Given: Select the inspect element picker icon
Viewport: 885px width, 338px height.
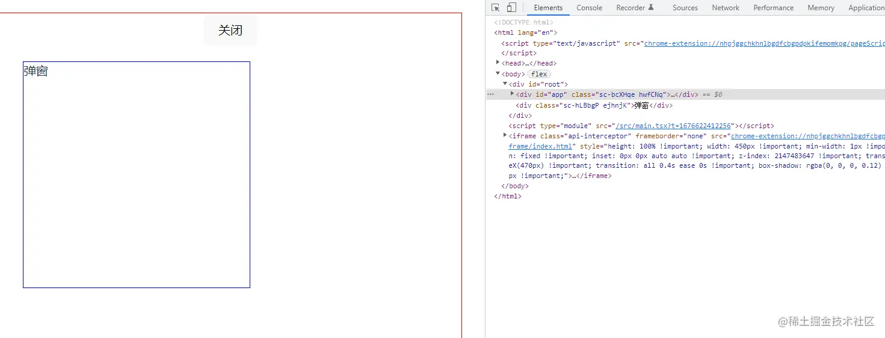Looking at the screenshot, I should (x=496, y=8).
